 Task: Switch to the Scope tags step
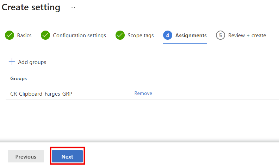click(135, 36)
